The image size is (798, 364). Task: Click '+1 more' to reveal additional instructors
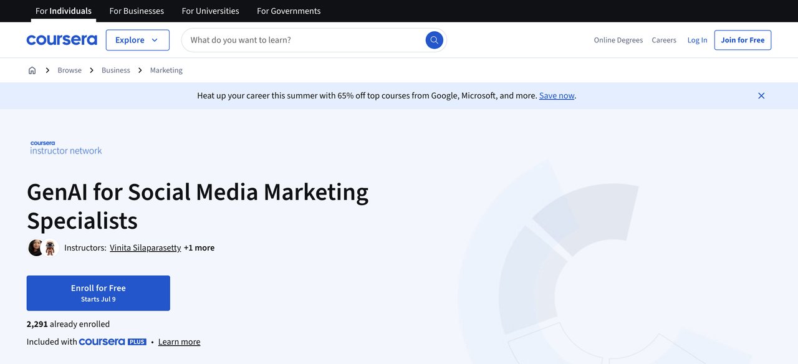click(x=199, y=247)
